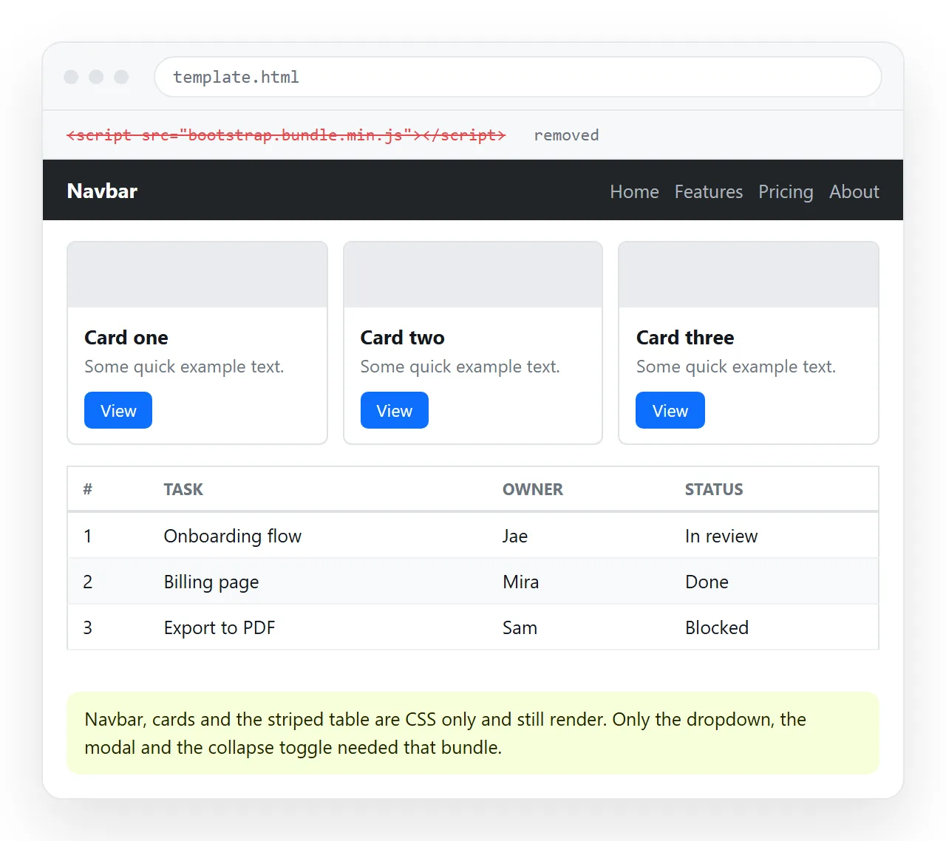Image resolution: width=946 pixels, height=841 pixels.
Task: Click status cell 'Done'
Action: click(707, 582)
